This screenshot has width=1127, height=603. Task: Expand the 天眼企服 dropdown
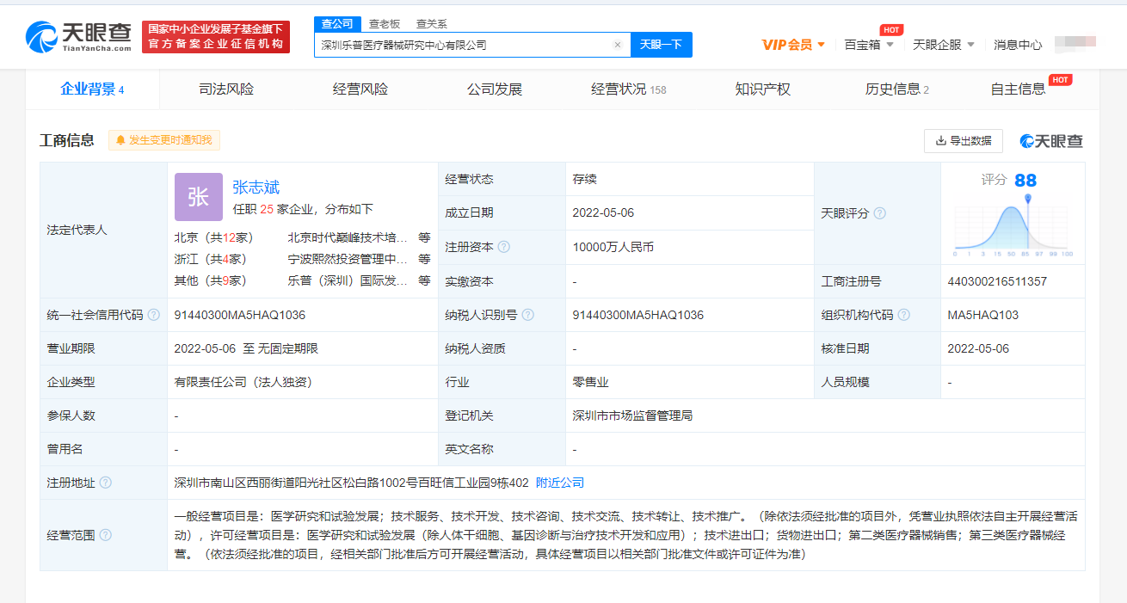pyautogui.click(x=943, y=45)
